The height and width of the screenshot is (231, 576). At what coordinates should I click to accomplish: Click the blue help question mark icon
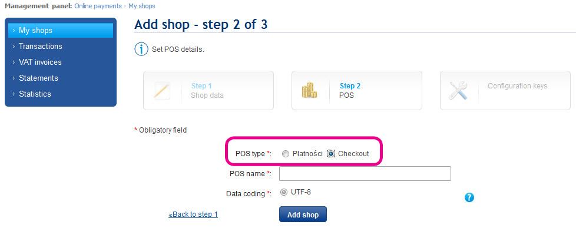[469, 197]
